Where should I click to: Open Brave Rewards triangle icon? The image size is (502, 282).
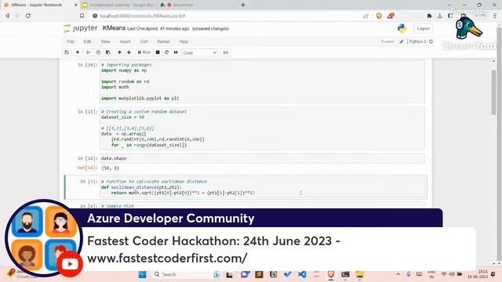pos(391,16)
